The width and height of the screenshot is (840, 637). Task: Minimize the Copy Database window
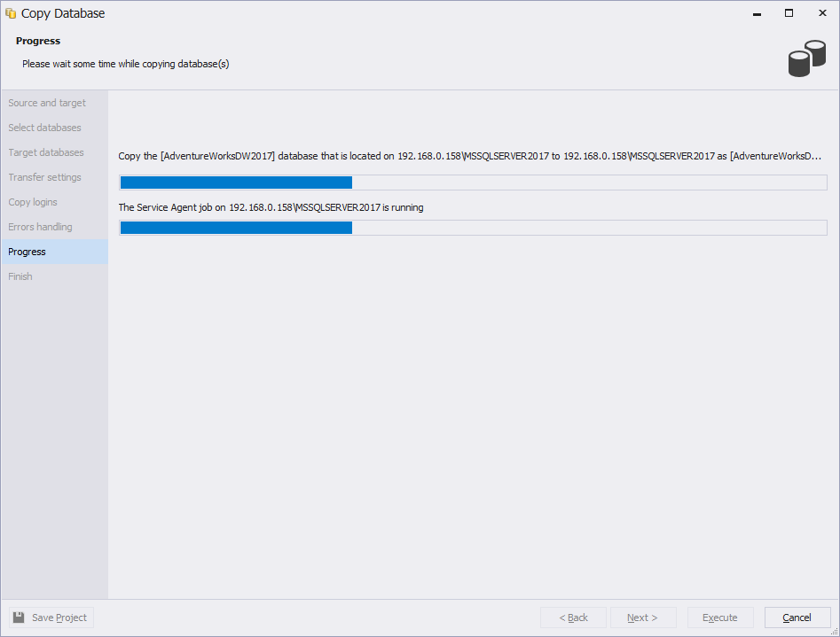click(x=757, y=13)
